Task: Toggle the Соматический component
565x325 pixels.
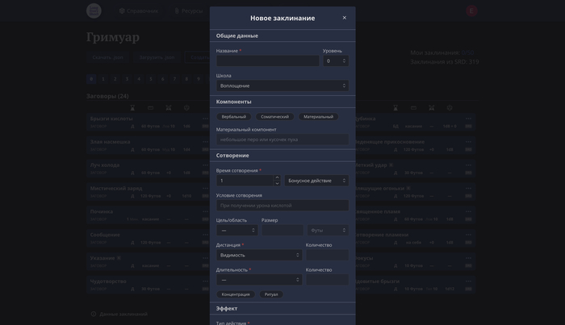Action: coord(274,117)
